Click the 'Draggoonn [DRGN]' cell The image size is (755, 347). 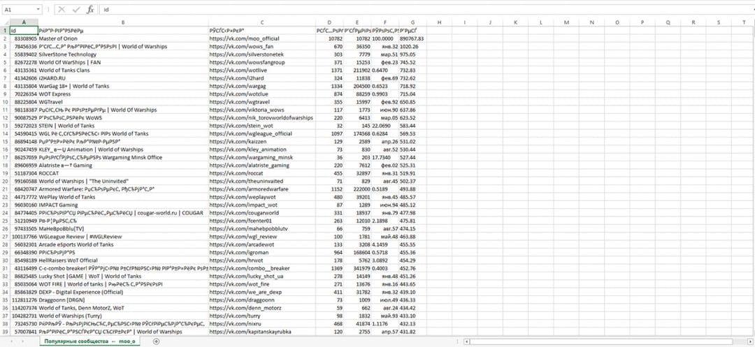(123, 300)
